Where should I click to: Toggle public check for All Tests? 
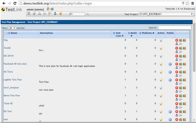(x=170, y=72)
